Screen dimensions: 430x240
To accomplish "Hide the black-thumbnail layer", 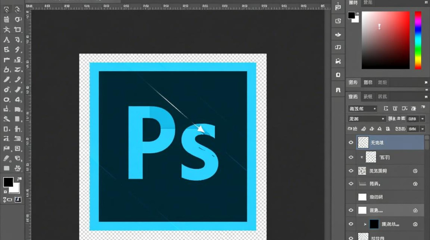I will coord(351,224).
